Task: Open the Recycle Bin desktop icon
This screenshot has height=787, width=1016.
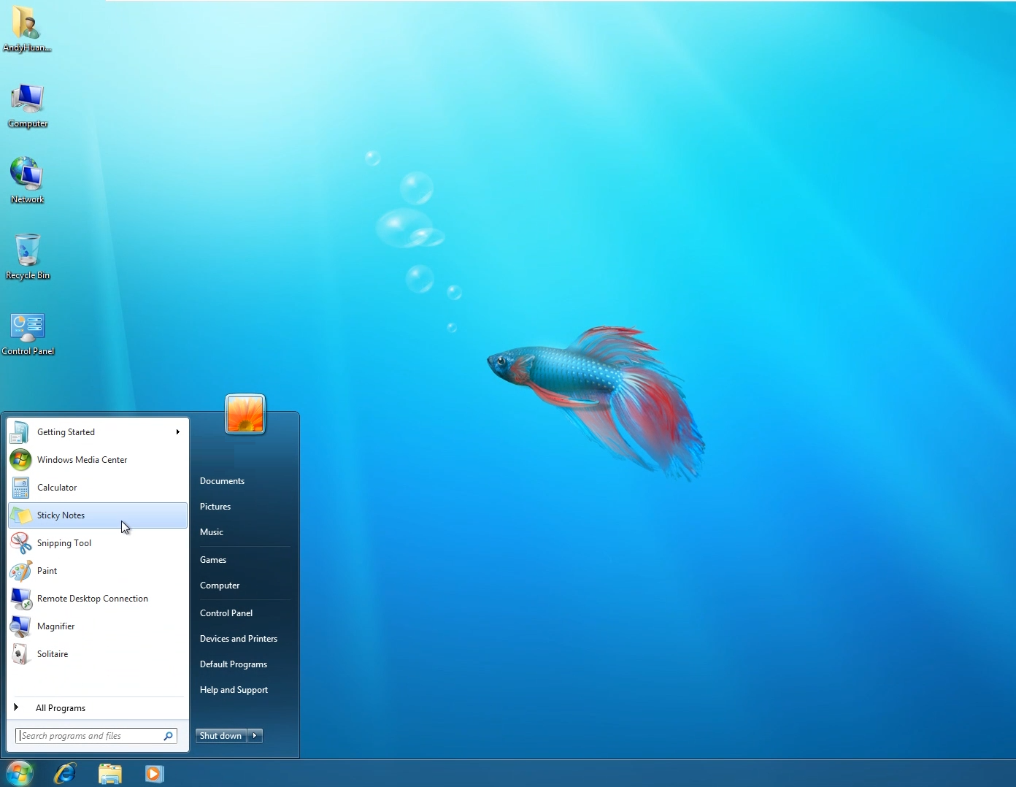Action: [28, 256]
